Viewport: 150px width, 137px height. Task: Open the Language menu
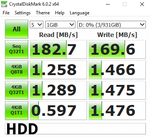coord(80,13)
